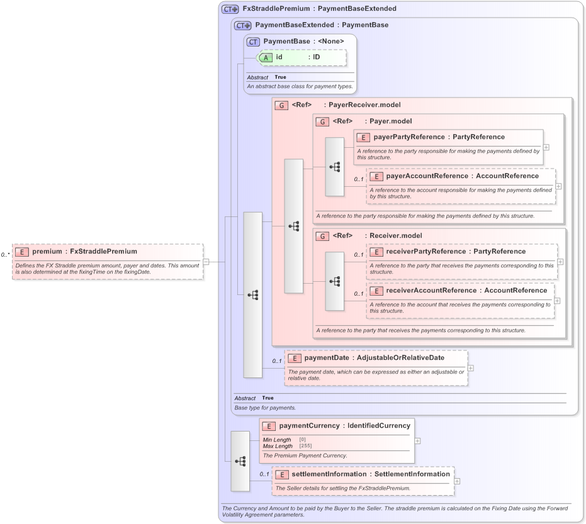The width and height of the screenshot is (586, 524).
Task: Click the G icon of Receiver.model
Action: tap(322, 236)
